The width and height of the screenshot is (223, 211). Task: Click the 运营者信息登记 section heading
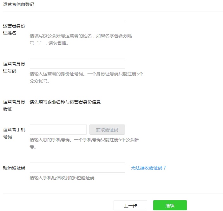coord(18,4)
